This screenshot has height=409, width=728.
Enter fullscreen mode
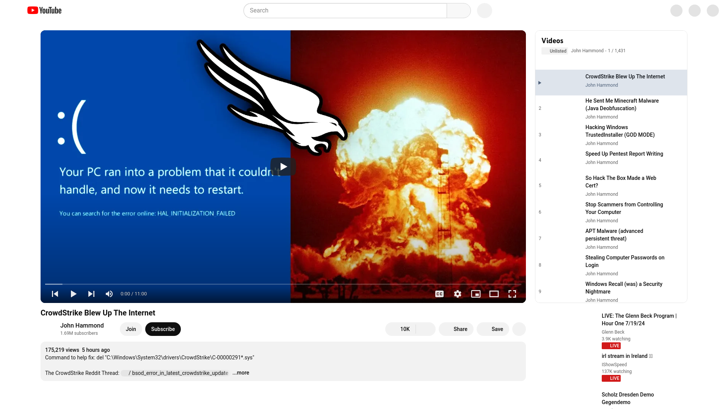point(512,294)
